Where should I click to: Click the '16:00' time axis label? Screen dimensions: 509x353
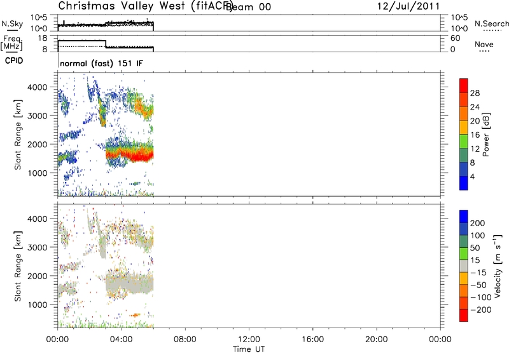click(312, 340)
